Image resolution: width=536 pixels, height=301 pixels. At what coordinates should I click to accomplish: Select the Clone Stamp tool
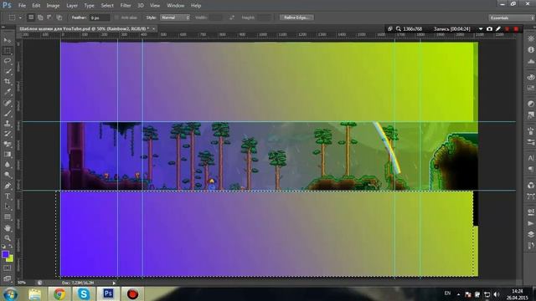(8, 124)
